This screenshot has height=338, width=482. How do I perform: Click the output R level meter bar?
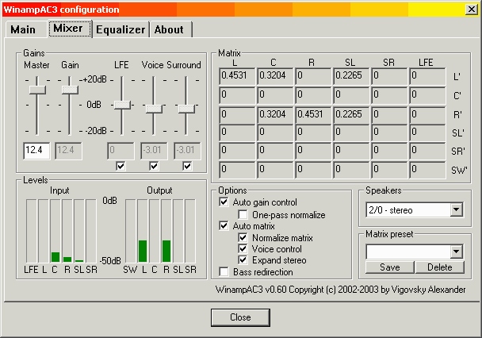point(166,231)
